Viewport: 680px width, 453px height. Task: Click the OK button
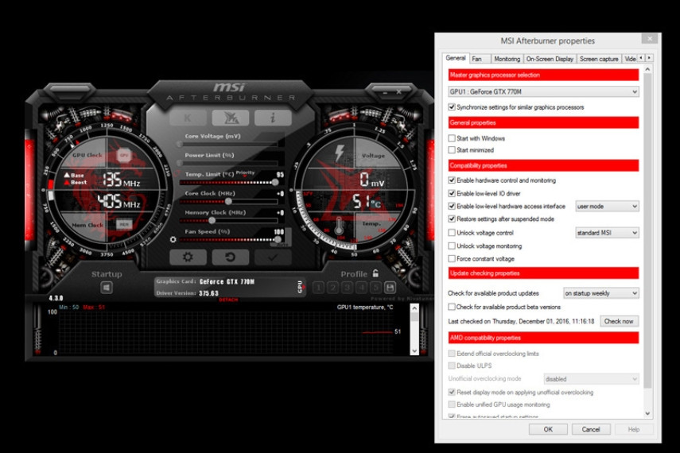(x=548, y=429)
